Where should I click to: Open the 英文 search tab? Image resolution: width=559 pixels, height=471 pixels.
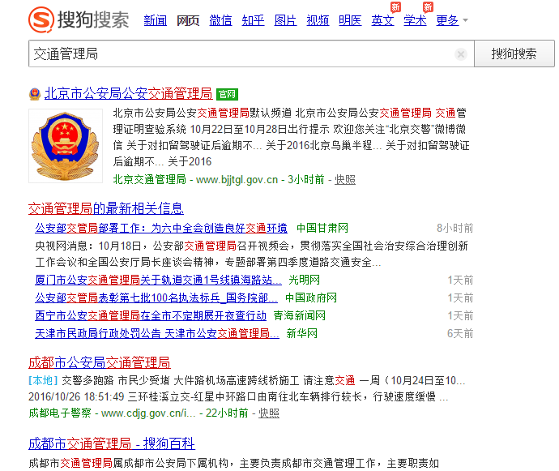click(x=382, y=21)
